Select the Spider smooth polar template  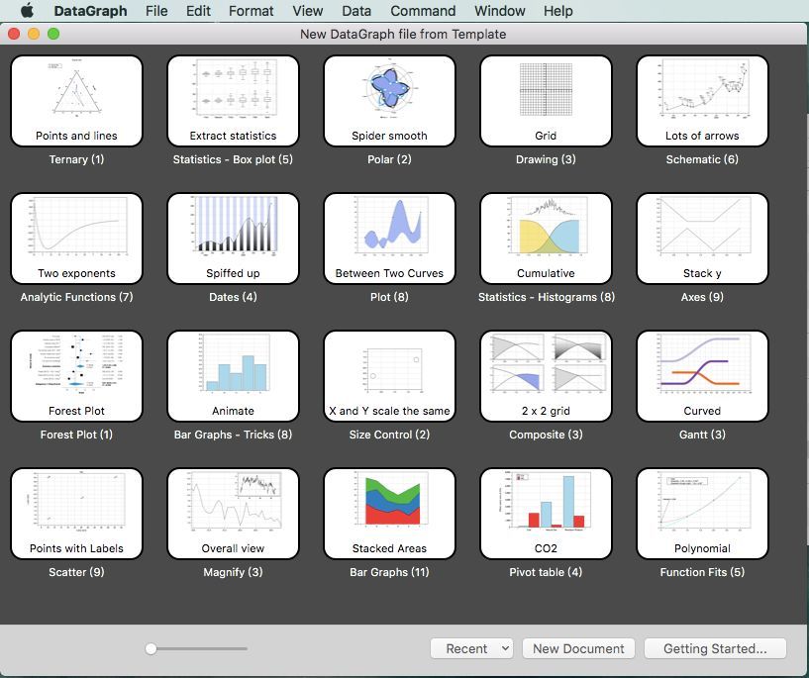pos(389,101)
